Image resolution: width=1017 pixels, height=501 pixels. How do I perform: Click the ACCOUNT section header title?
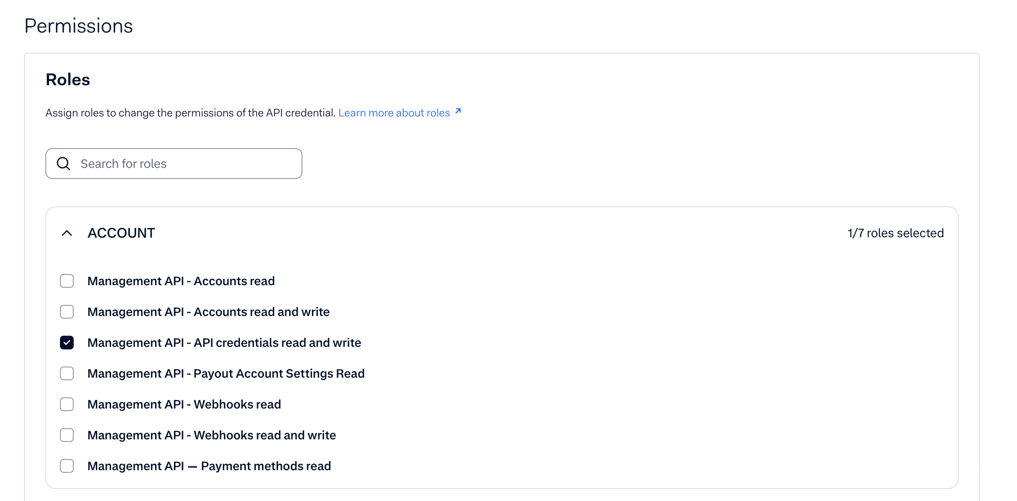coord(121,233)
